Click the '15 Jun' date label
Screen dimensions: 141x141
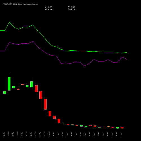8,134
